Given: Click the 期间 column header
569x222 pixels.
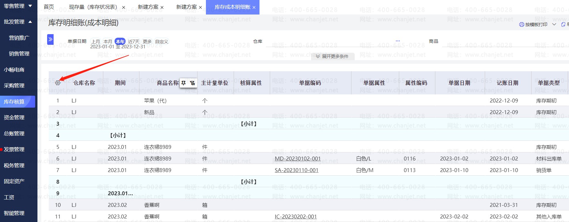Looking at the screenshot, I should (x=120, y=83).
